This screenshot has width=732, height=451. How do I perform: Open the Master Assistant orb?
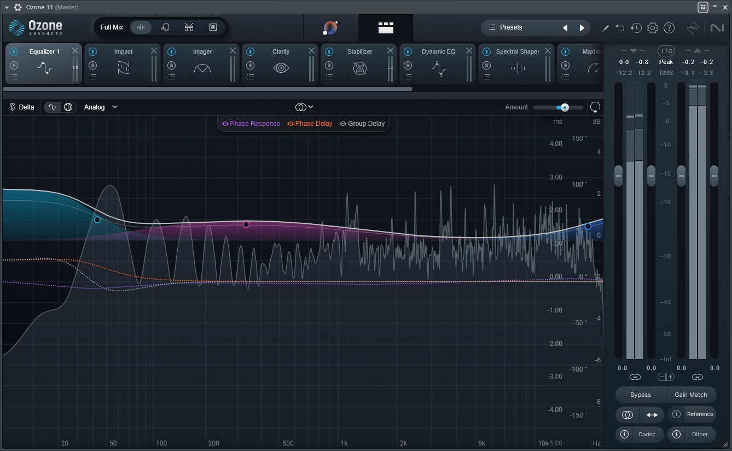pos(330,27)
